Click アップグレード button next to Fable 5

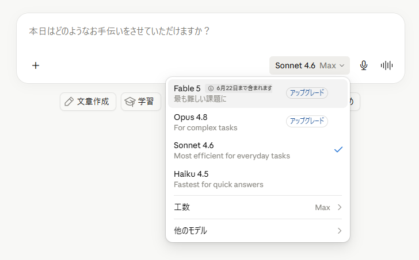307,93
